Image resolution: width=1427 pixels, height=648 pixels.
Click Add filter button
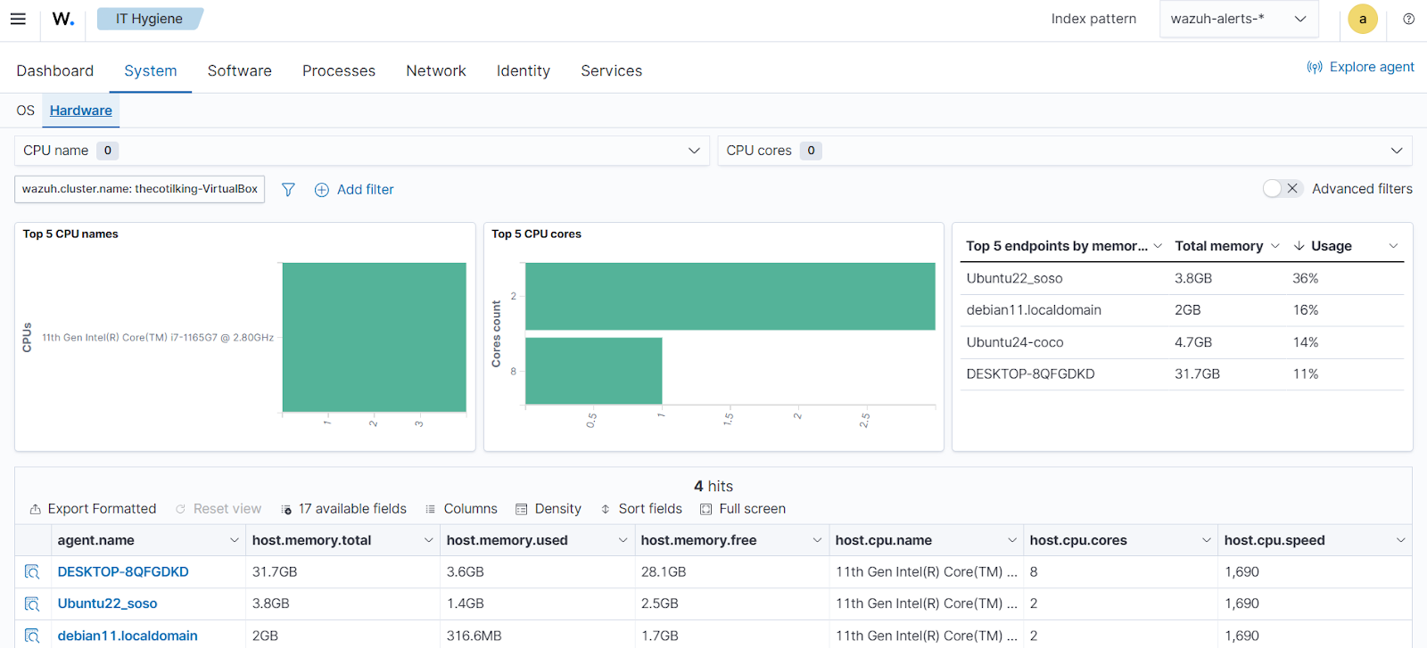point(354,190)
